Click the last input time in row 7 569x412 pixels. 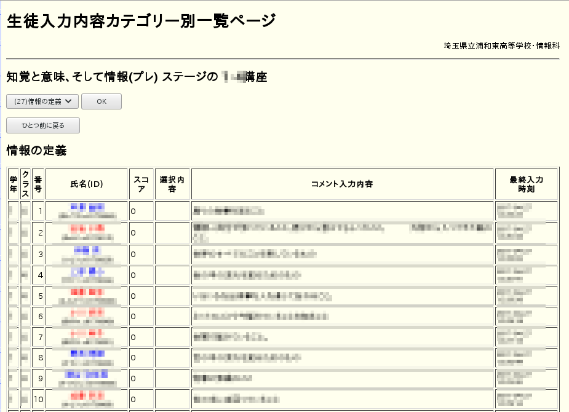click(x=514, y=337)
